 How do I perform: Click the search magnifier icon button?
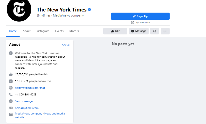(x=154, y=31)
